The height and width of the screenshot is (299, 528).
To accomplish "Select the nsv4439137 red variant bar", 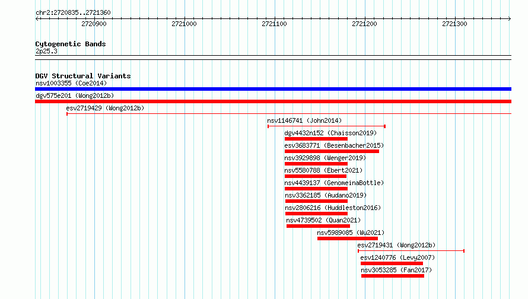I will click(x=316, y=189).
